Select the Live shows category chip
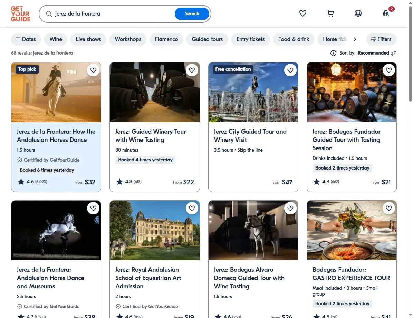 (88, 39)
